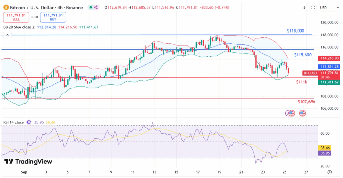Click the 4h interval label in the title
Viewport: 343px width, 178px height.
60,8
